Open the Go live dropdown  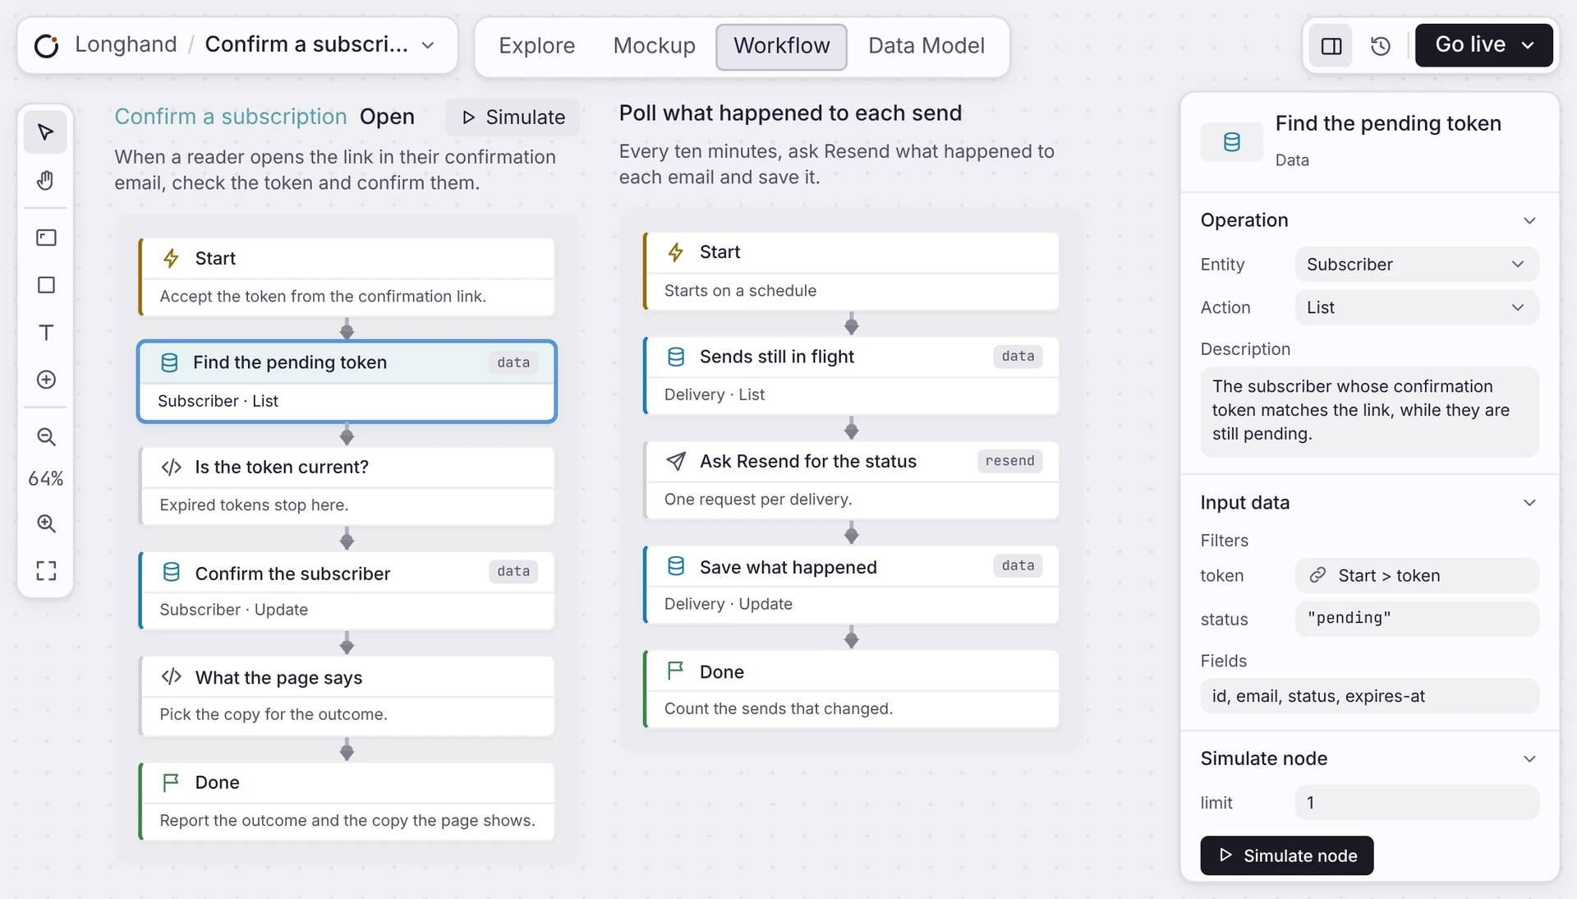(1483, 45)
